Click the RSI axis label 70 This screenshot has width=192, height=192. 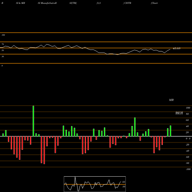point(3,44)
